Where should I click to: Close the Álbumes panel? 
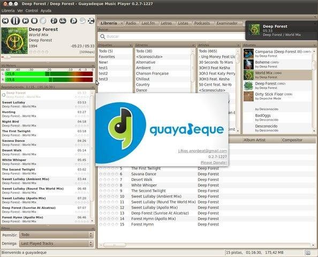coord(315,45)
